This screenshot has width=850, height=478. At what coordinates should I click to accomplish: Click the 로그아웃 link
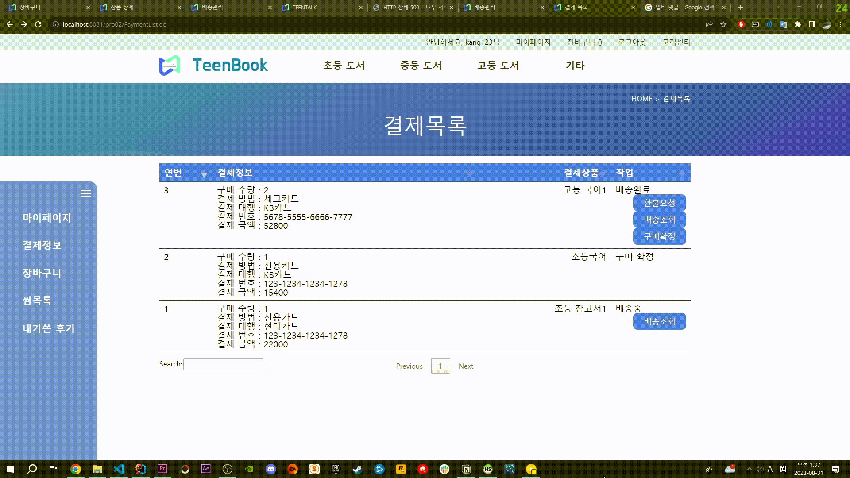(x=632, y=42)
